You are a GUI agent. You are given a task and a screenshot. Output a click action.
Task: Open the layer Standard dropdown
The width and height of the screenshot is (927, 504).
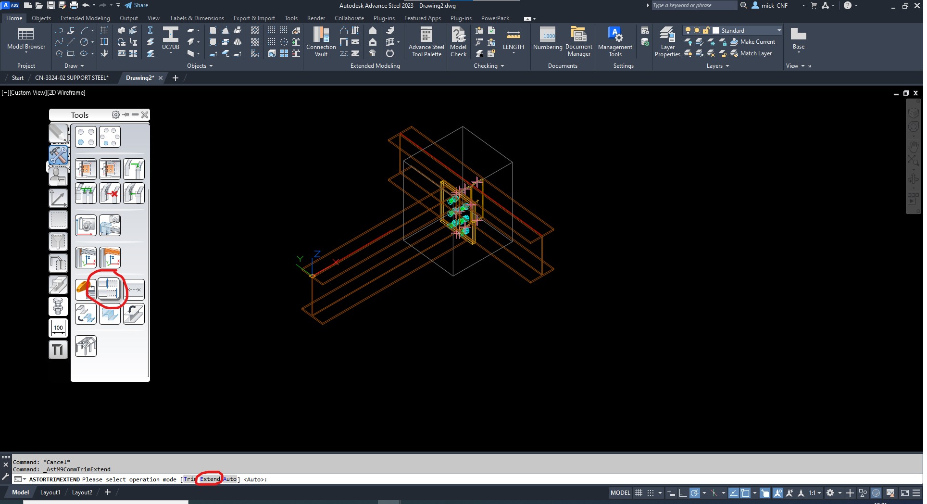pos(778,30)
